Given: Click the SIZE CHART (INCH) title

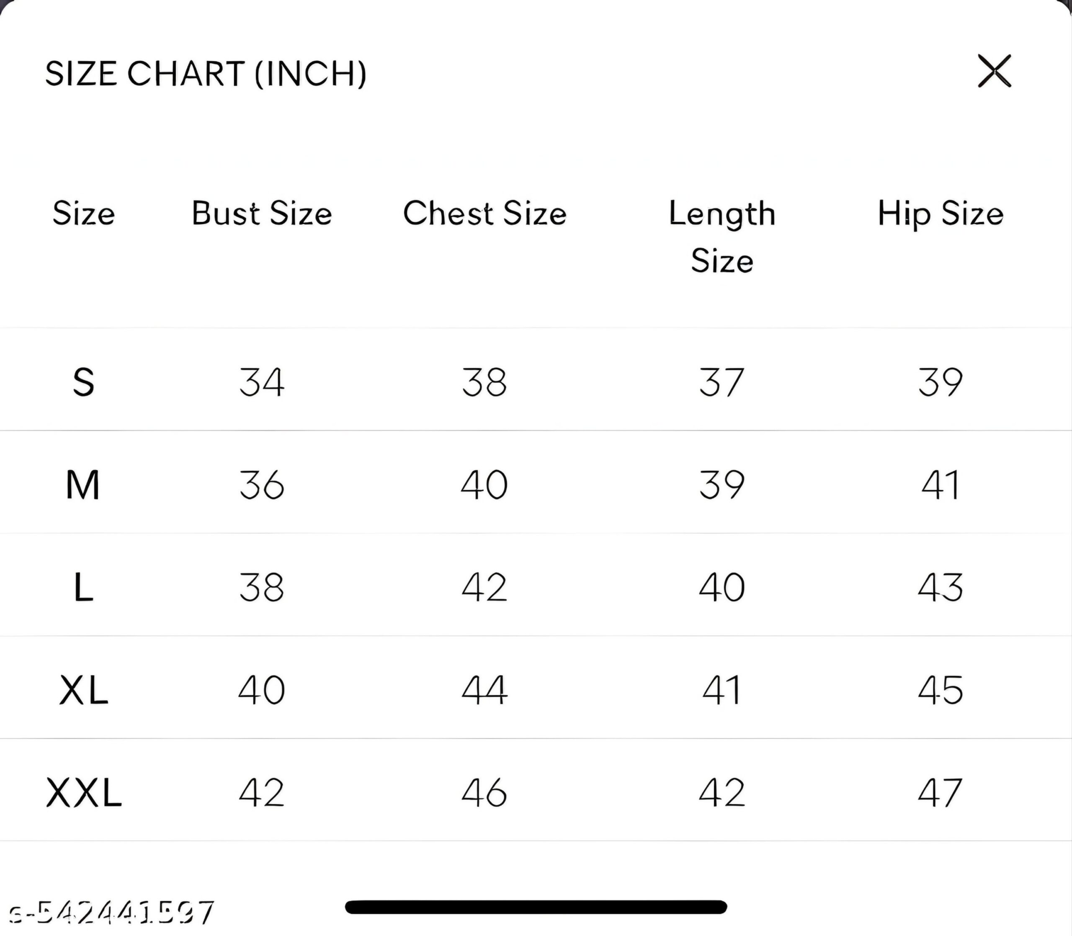Looking at the screenshot, I should pyautogui.click(x=206, y=73).
